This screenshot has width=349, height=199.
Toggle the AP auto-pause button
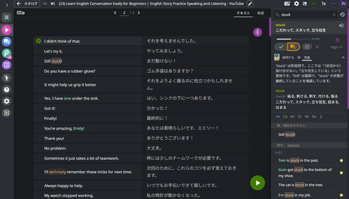click(314, 4)
